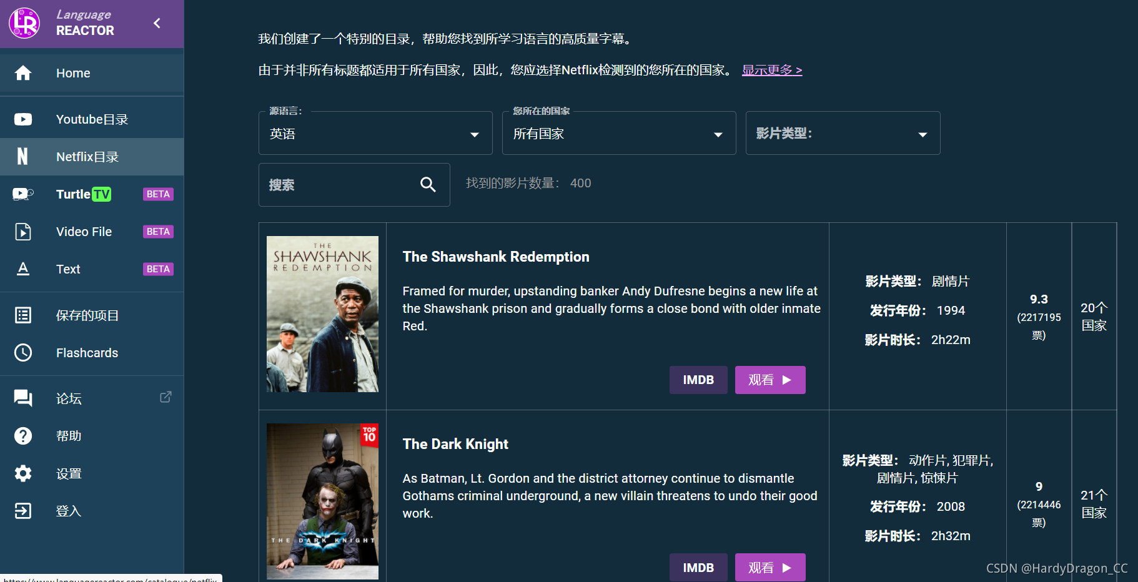Collapse the sidebar with the chevron arrow
1138x582 pixels.
click(157, 23)
